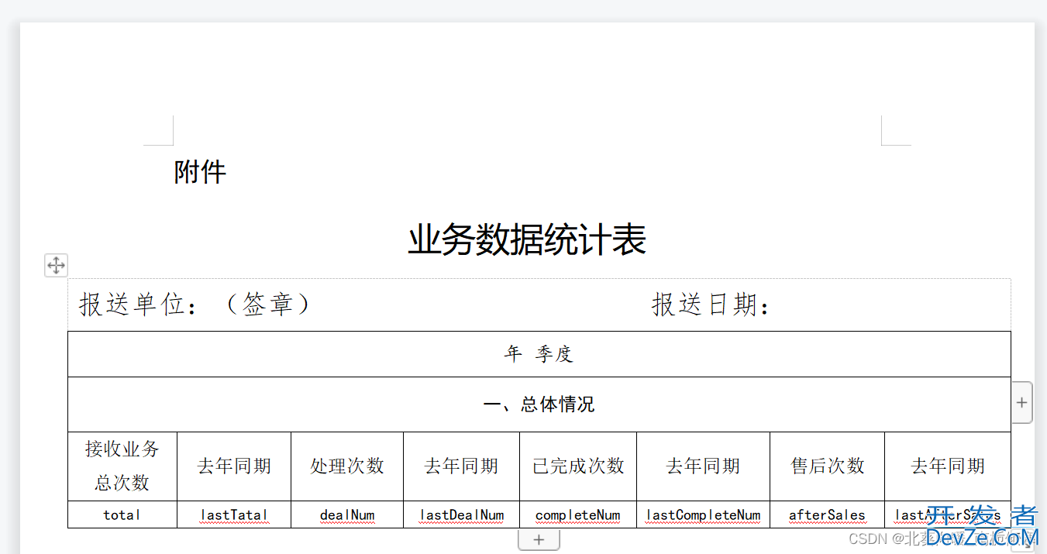
Task: Click the completeNum placeholder cell
Action: 578,514
